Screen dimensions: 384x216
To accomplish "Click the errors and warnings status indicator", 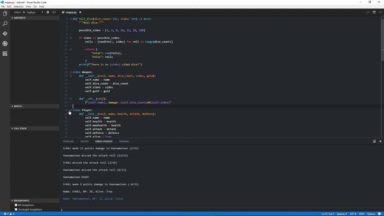I will [x=9, y=214].
